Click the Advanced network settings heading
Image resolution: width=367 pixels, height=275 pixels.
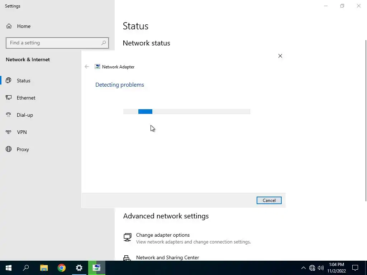(x=166, y=216)
